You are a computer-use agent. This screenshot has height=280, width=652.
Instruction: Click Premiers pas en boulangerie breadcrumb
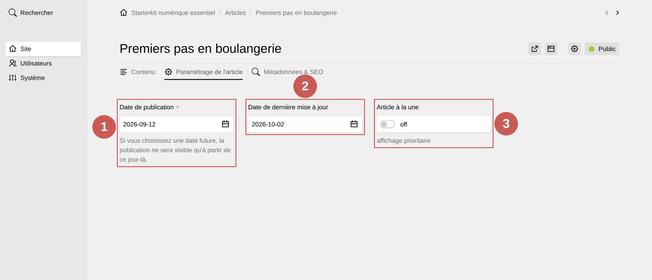coord(296,13)
